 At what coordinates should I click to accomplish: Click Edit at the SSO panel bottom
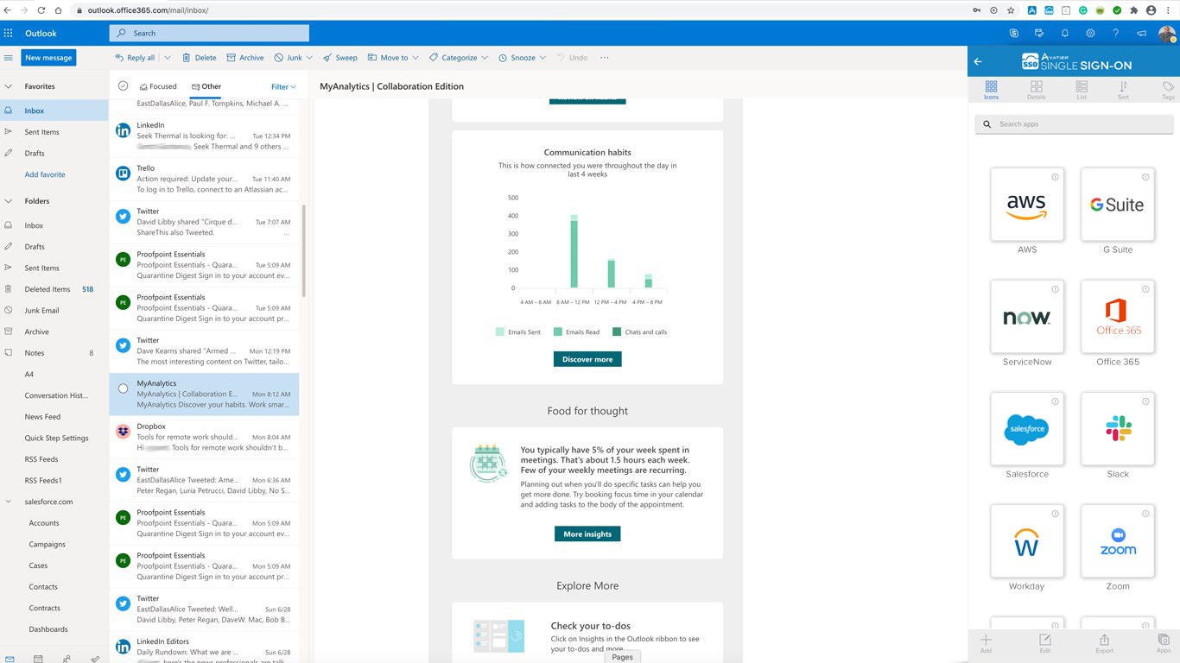click(1045, 643)
